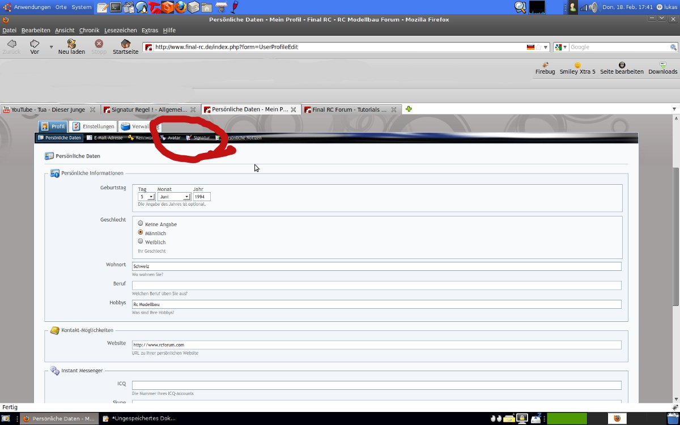Launch terminal from top panel
Viewport: 680px width, 425px height.
tap(116, 7)
